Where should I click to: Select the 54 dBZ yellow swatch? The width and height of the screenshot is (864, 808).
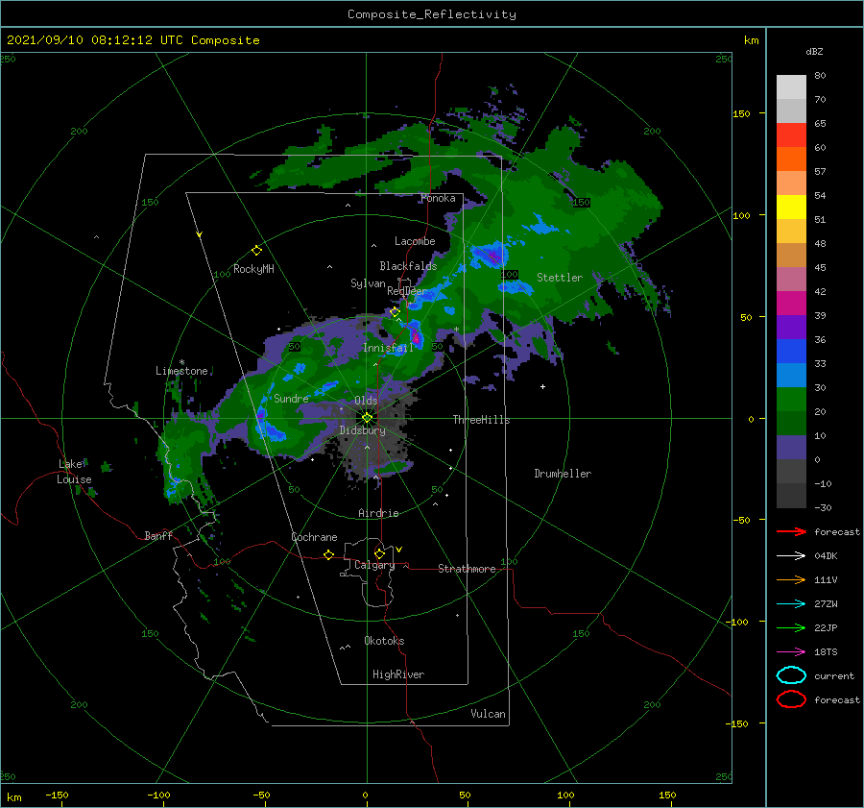click(791, 207)
